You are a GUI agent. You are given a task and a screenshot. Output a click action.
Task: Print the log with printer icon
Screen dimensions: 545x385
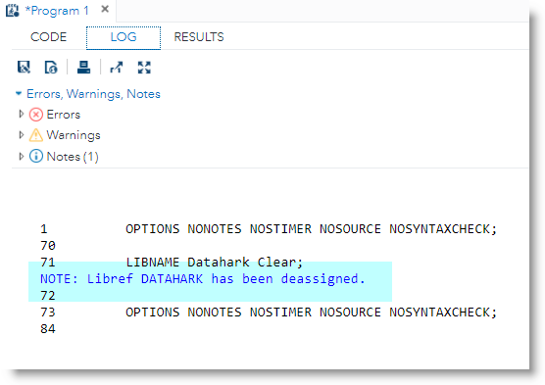[83, 67]
